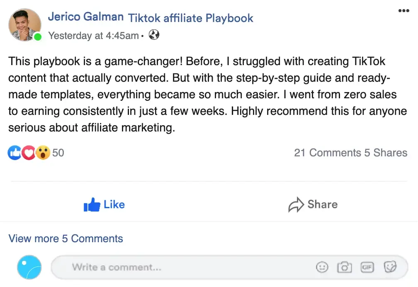Click the blue thumbs-up reaction icon
The height and width of the screenshot is (287, 418).
click(15, 153)
